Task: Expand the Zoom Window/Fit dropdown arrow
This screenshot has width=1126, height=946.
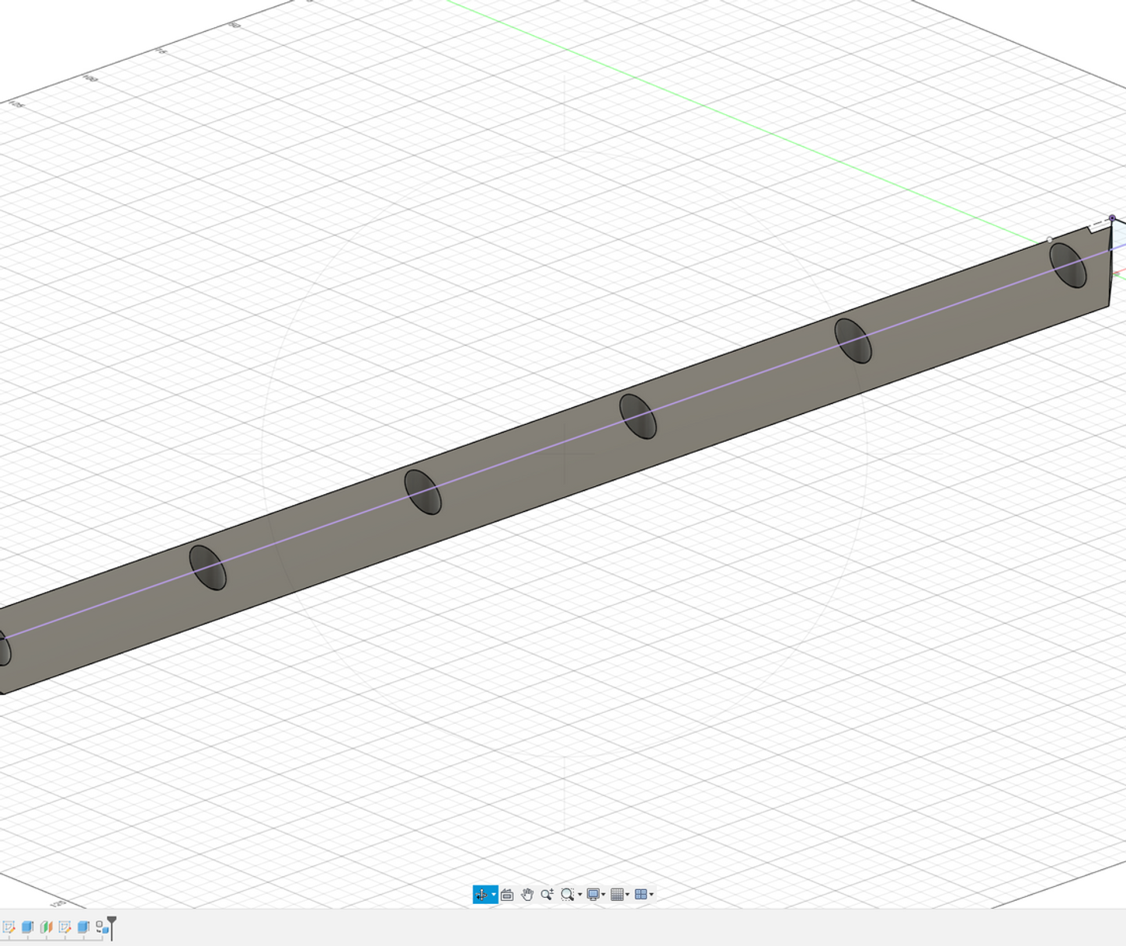Action: point(579,895)
